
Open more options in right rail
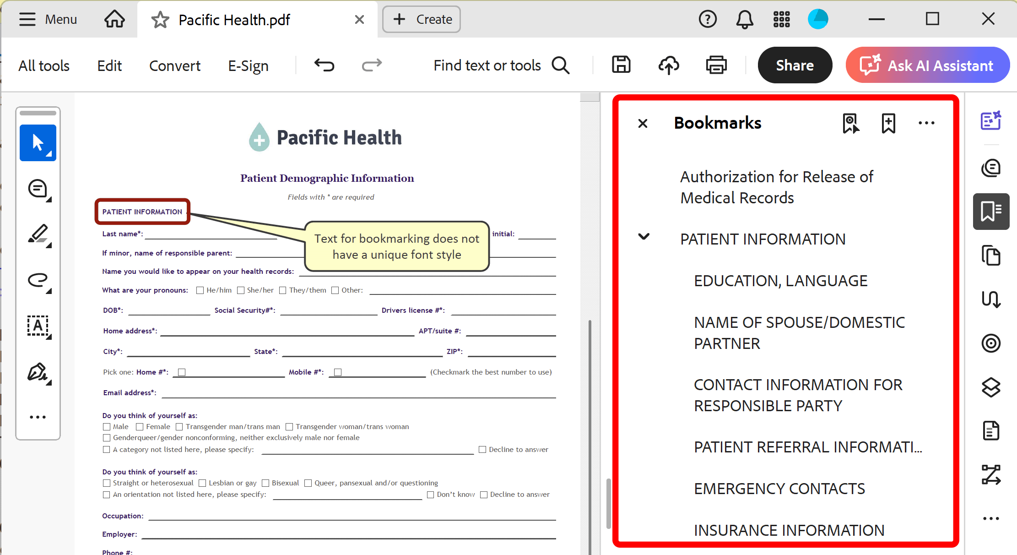(991, 518)
